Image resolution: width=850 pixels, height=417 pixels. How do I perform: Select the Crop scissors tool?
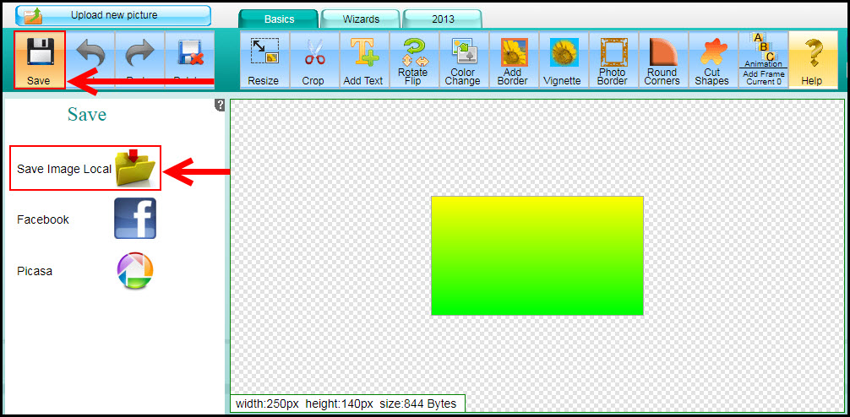tap(313, 60)
